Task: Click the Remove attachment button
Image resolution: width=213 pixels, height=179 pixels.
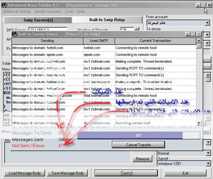Action: 142,159
